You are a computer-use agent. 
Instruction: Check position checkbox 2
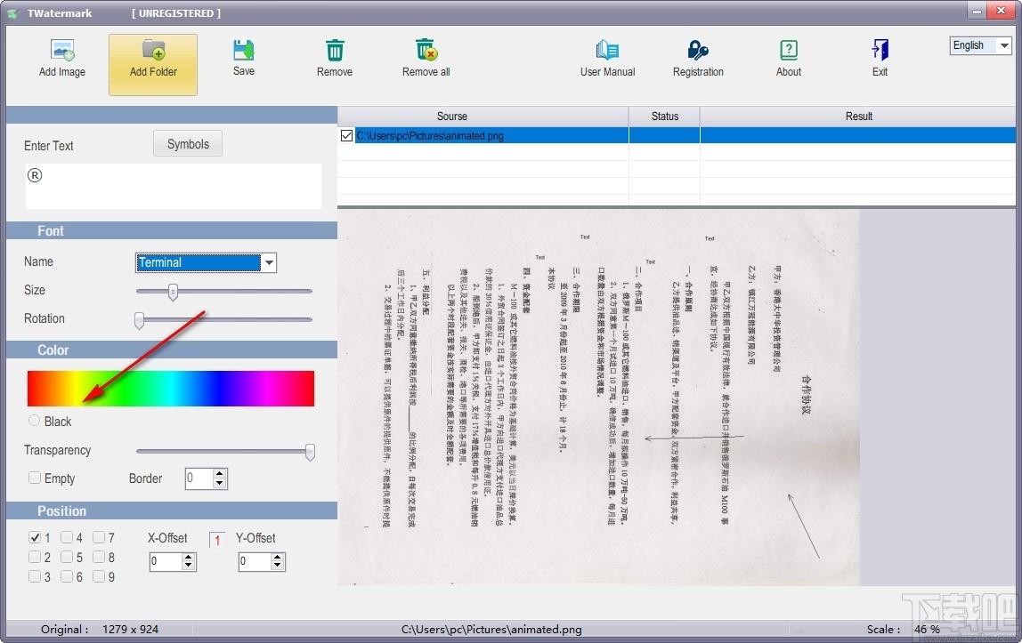coord(35,557)
